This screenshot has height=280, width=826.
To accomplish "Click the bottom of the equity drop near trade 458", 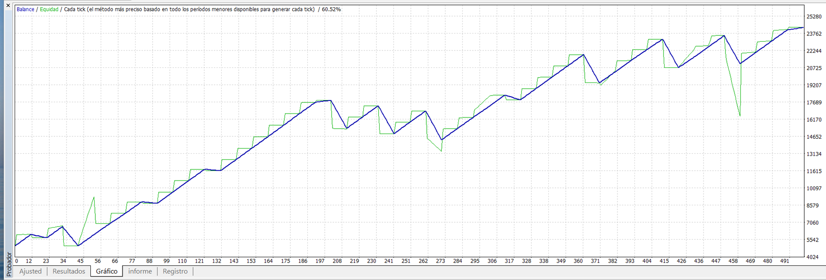I will coord(740,116).
